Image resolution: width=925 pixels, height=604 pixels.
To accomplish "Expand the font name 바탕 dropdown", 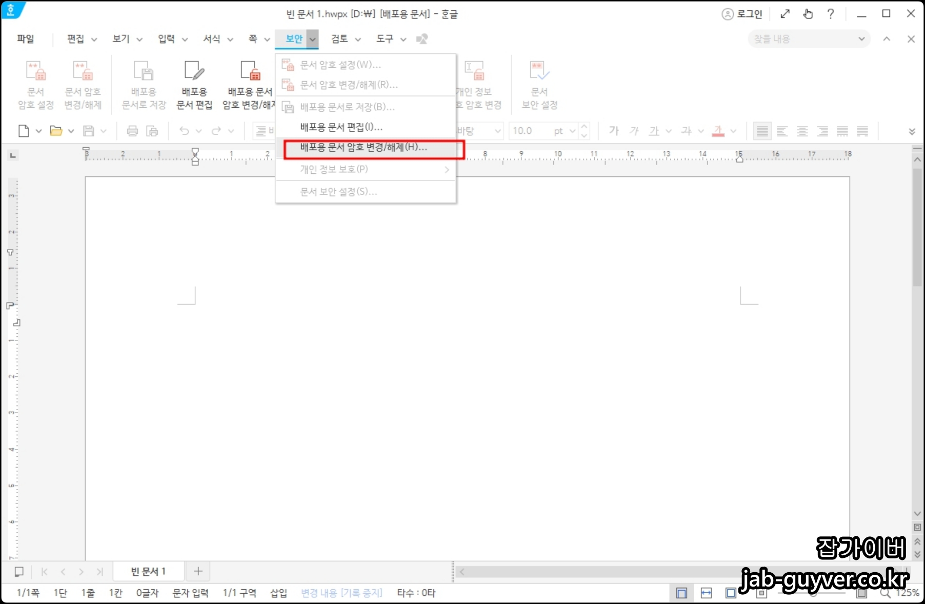I will tap(497, 131).
